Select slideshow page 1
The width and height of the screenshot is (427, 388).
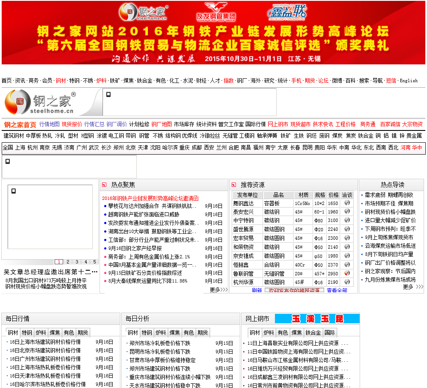pyautogui.click(x=59, y=262)
